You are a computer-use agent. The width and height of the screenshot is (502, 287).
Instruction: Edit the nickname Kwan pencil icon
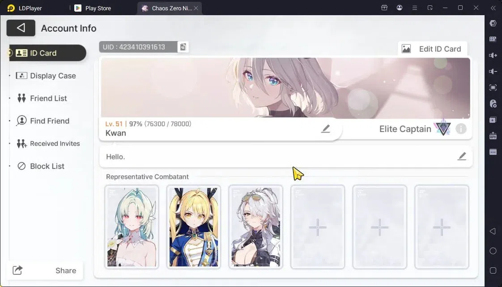pyautogui.click(x=326, y=129)
